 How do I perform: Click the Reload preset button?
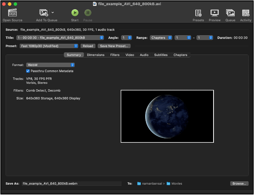88,46
